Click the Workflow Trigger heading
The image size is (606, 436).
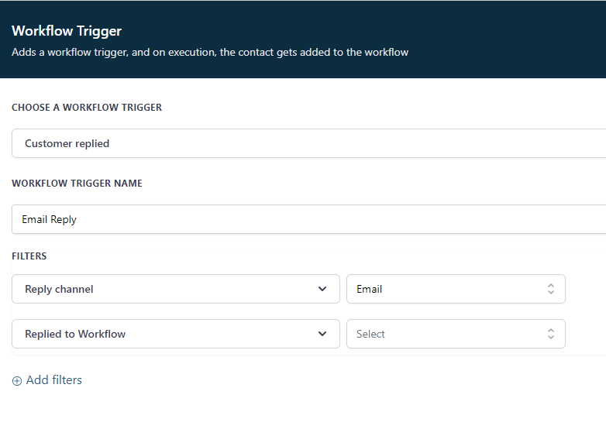67,31
